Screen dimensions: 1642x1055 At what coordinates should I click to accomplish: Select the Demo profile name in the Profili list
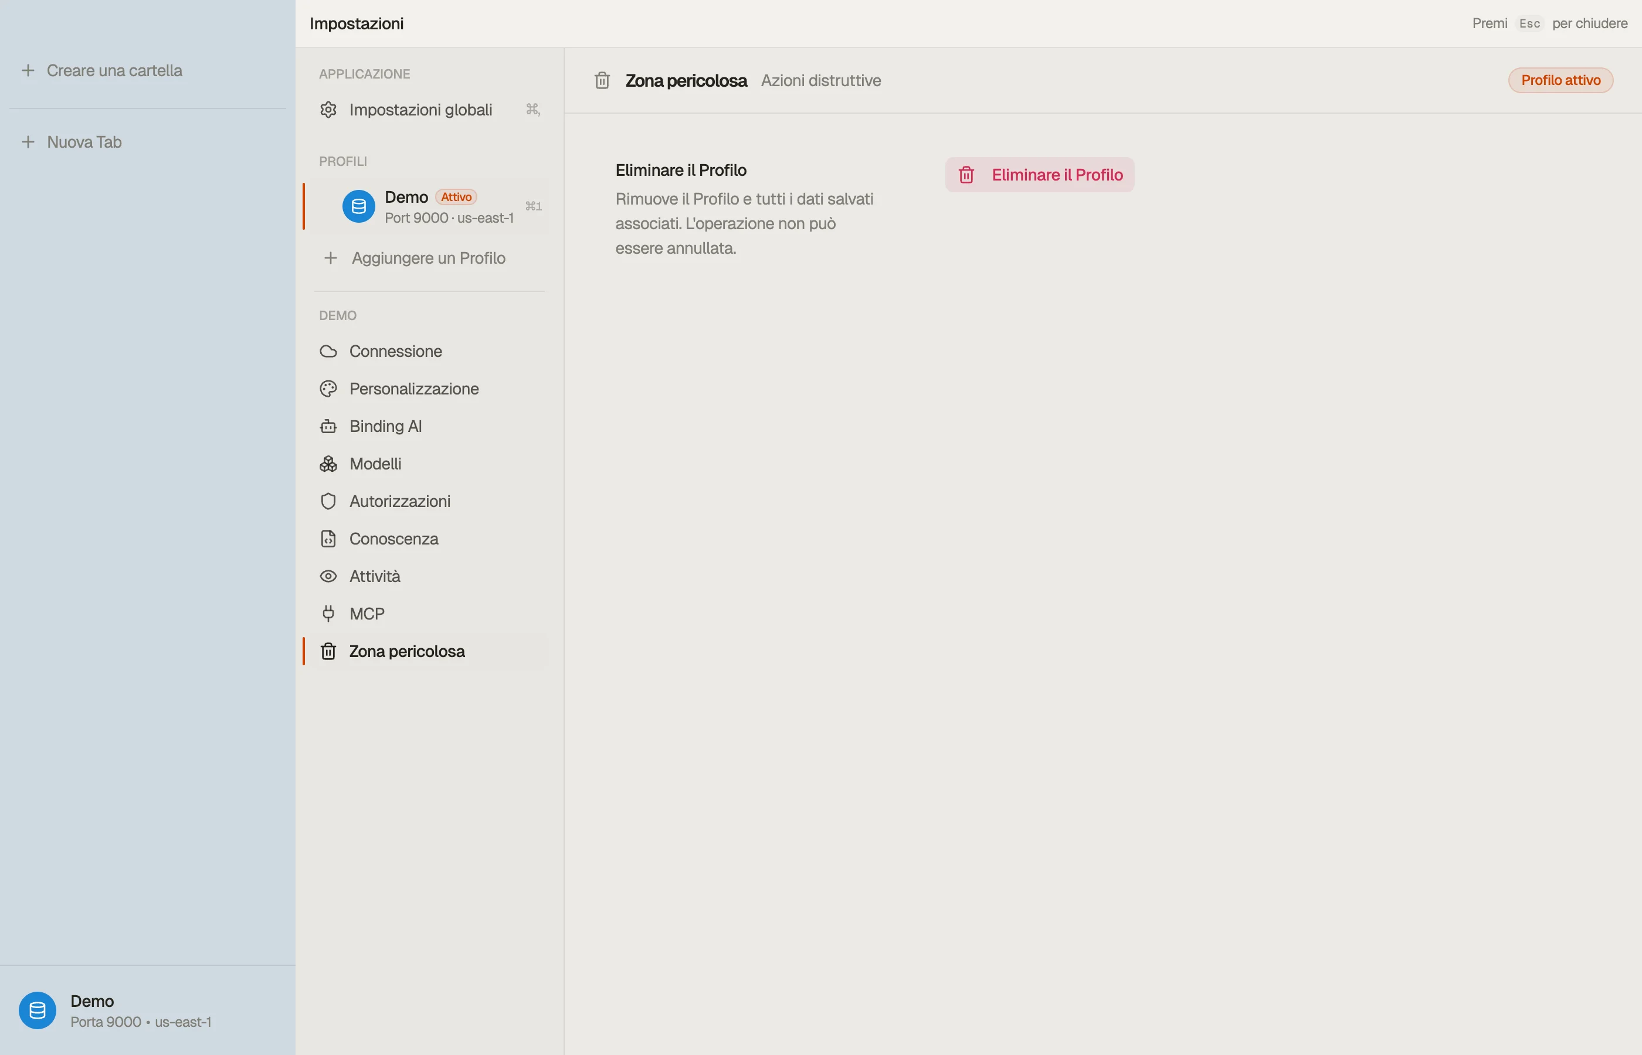click(406, 198)
